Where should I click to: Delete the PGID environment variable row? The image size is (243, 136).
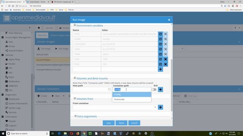pyautogui.click(x=166, y=64)
